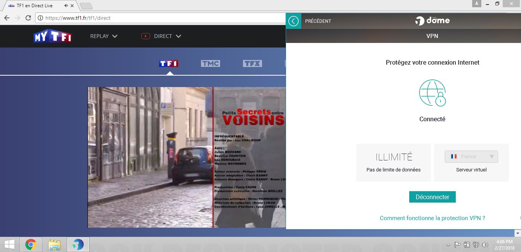Click the Panda Dome logo
521x252 pixels.
tap(433, 21)
